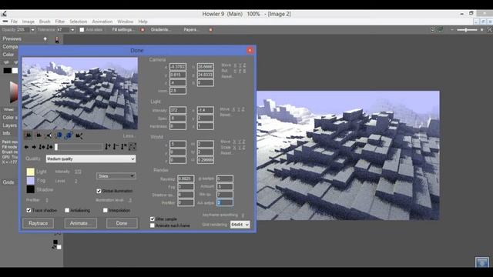Click the red icon next to Fill settings
This screenshot has height=277, width=493.
click(142, 30)
